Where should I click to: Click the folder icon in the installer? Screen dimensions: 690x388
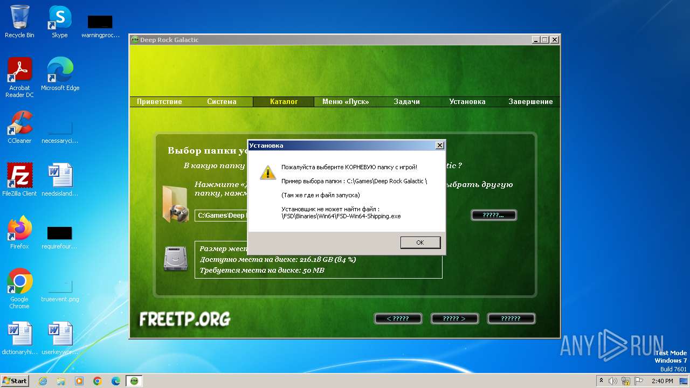point(175,204)
